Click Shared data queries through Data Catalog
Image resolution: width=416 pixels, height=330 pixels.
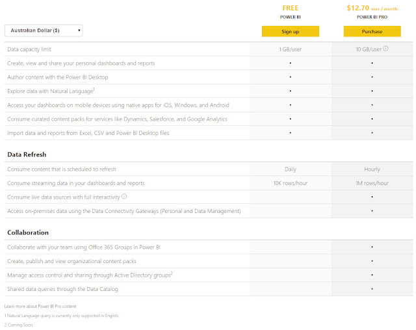tap(62, 289)
